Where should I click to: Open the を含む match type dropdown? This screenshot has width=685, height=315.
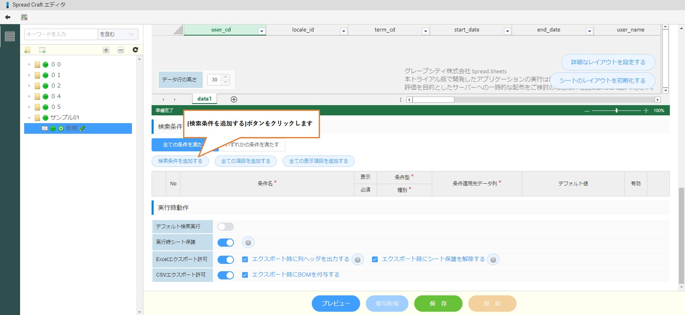[118, 34]
